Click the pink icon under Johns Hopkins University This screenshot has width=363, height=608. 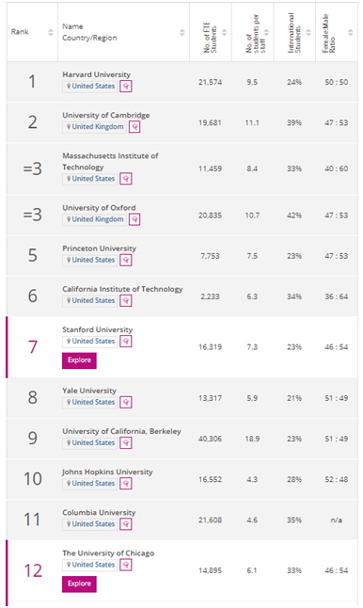coord(126,484)
